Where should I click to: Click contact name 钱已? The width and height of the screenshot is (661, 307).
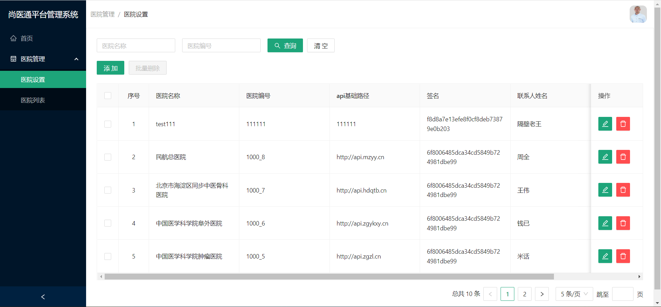pyautogui.click(x=523, y=223)
